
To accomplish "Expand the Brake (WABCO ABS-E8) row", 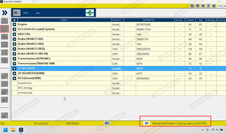I will point(14,54).
